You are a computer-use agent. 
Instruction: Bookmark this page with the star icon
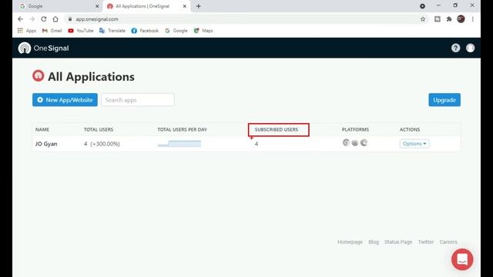[x=423, y=19]
